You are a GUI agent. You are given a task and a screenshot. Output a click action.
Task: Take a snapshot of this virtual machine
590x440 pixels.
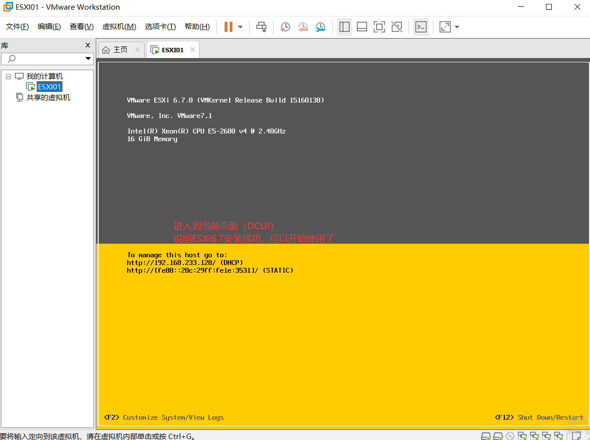(x=285, y=27)
